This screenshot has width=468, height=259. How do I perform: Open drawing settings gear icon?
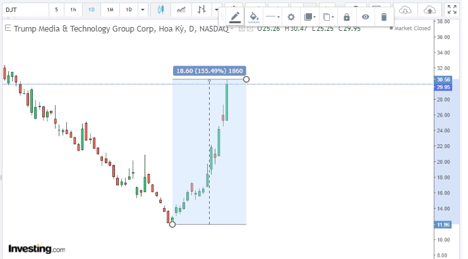click(291, 17)
